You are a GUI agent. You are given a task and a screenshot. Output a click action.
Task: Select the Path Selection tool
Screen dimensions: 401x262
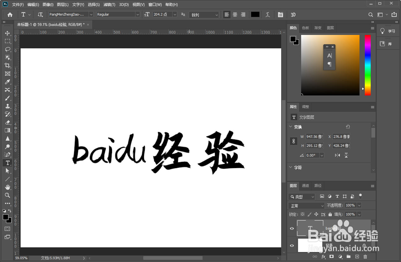click(x=7, y=171)
